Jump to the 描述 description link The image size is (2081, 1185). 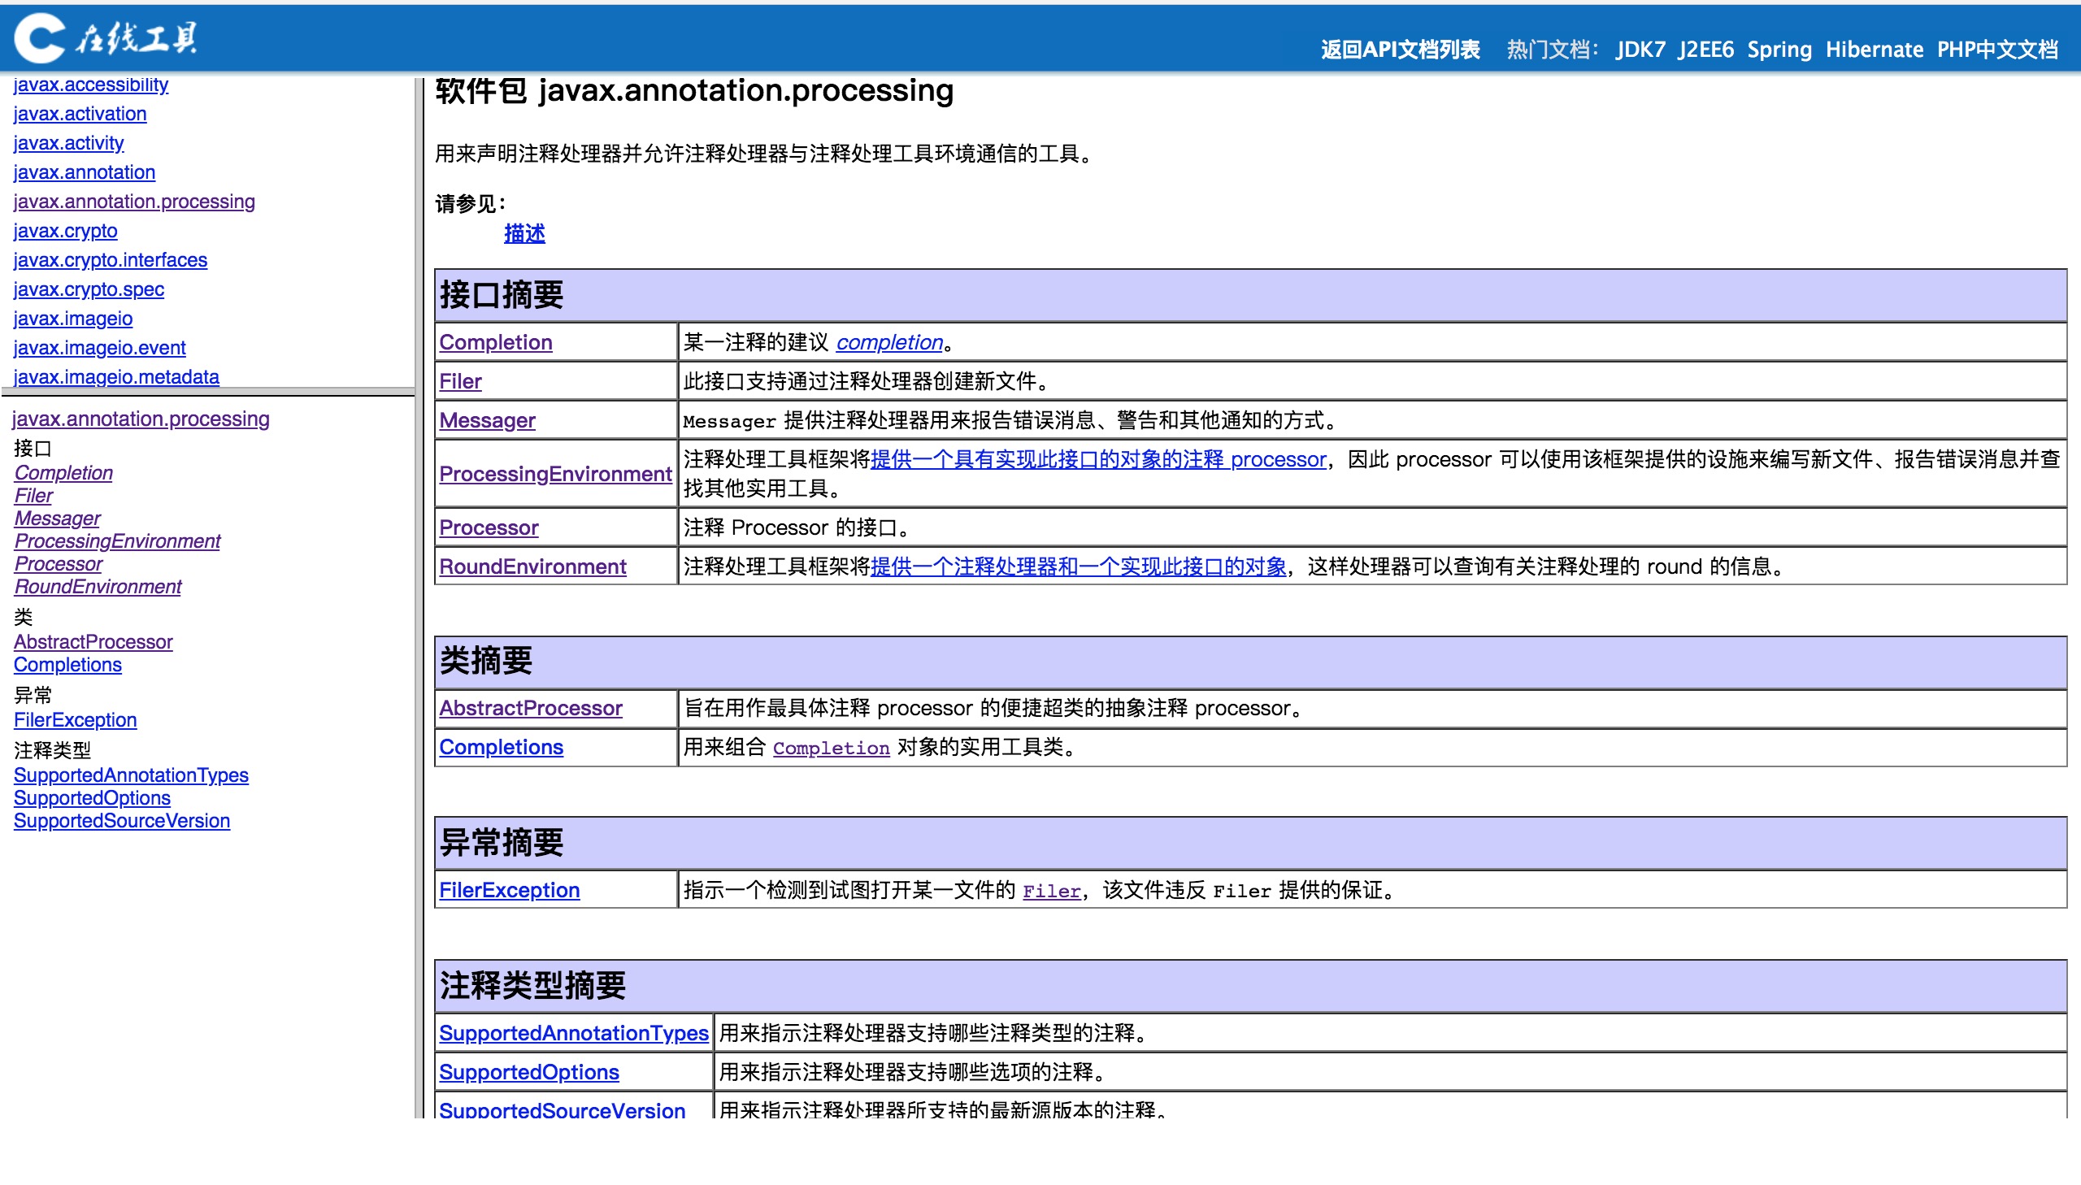click(x=524, y=233)
